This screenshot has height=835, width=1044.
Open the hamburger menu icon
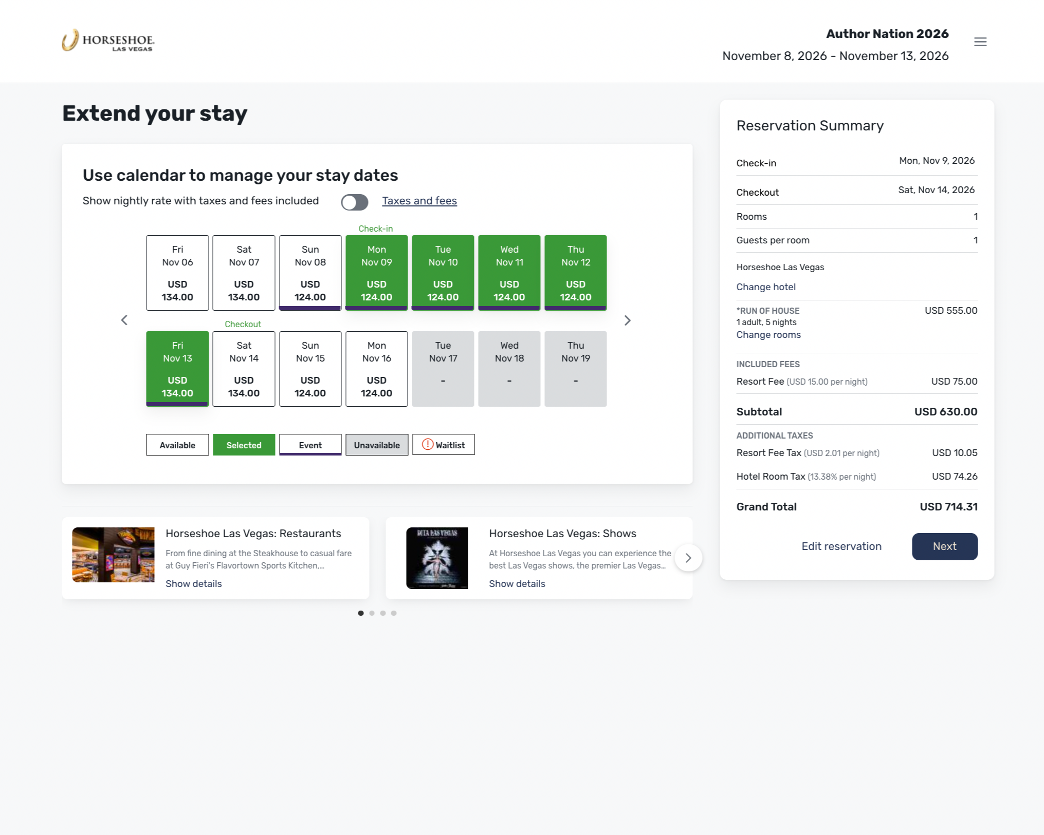tap(980, 42)
